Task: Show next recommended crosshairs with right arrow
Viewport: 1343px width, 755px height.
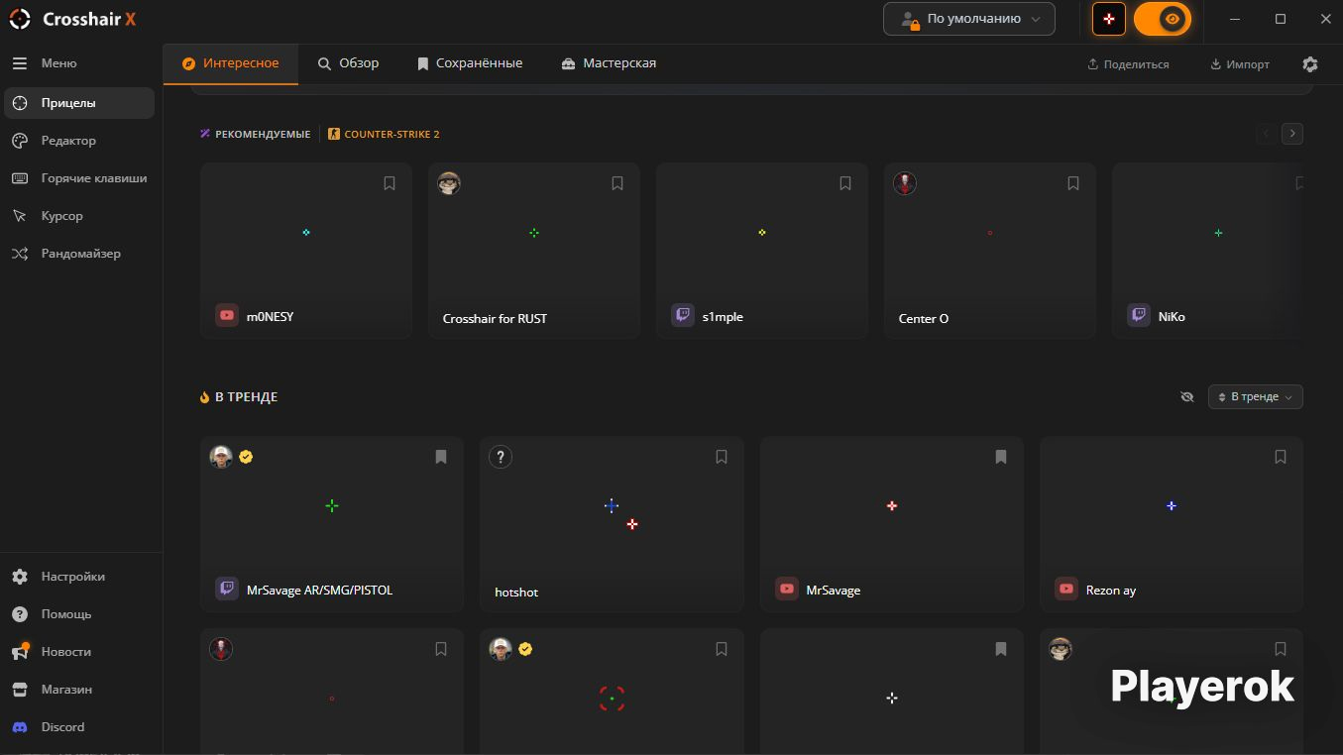Action: [1292, 134]
